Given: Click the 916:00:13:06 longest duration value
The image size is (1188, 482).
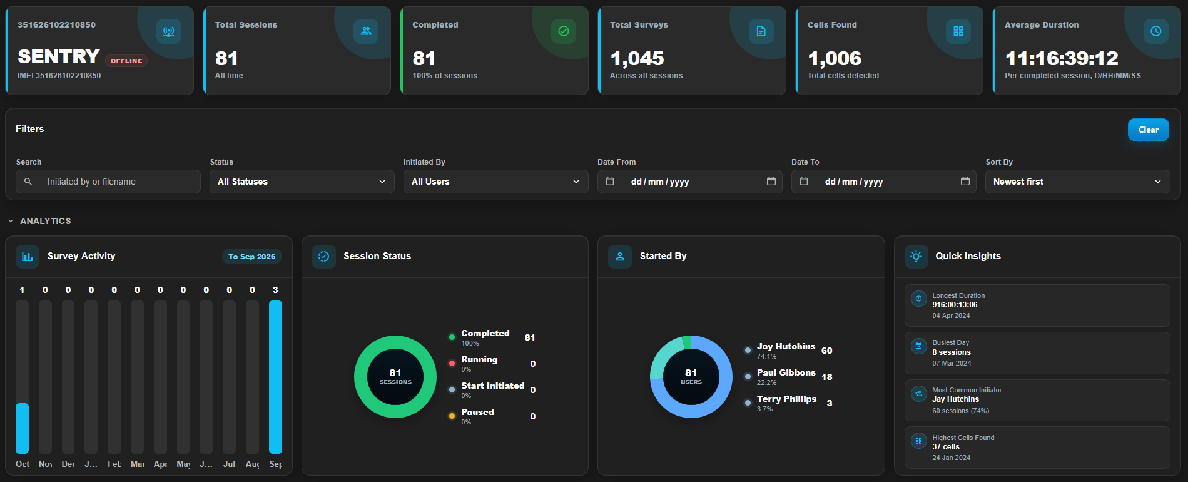Looking at the screenshot, I should pyautogui.click(x=955, y=305).
